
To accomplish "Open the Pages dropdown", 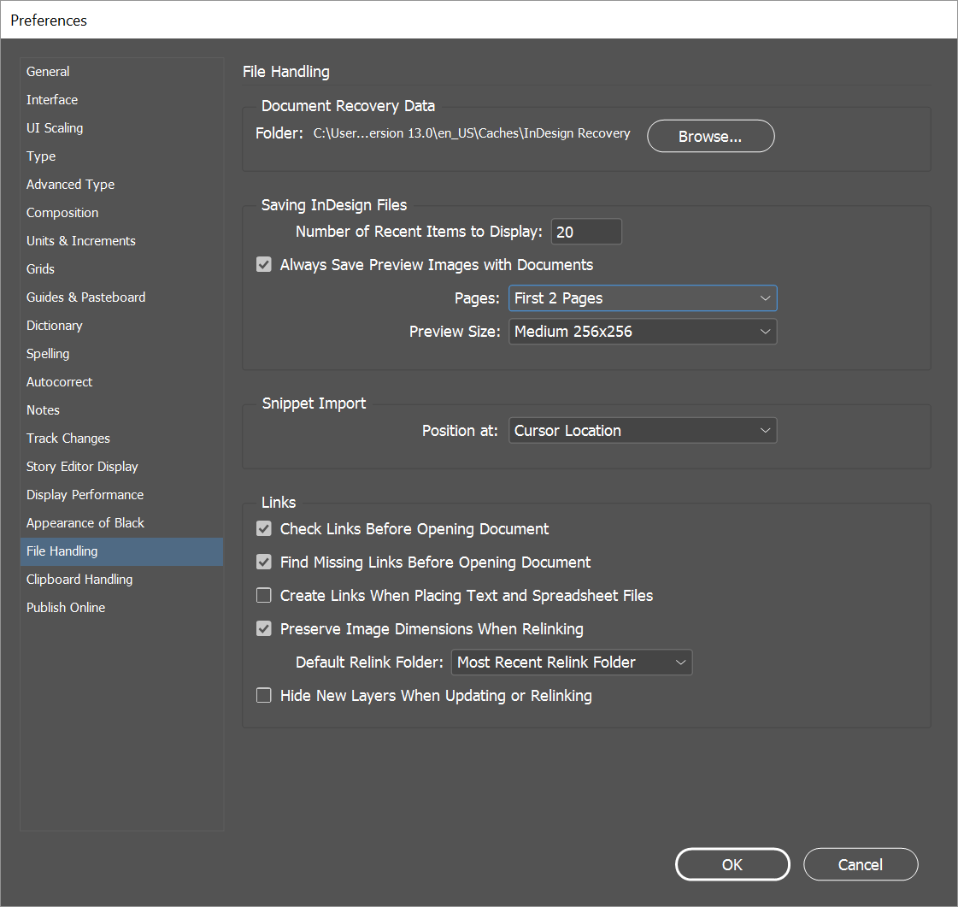I will click(643, 298).
